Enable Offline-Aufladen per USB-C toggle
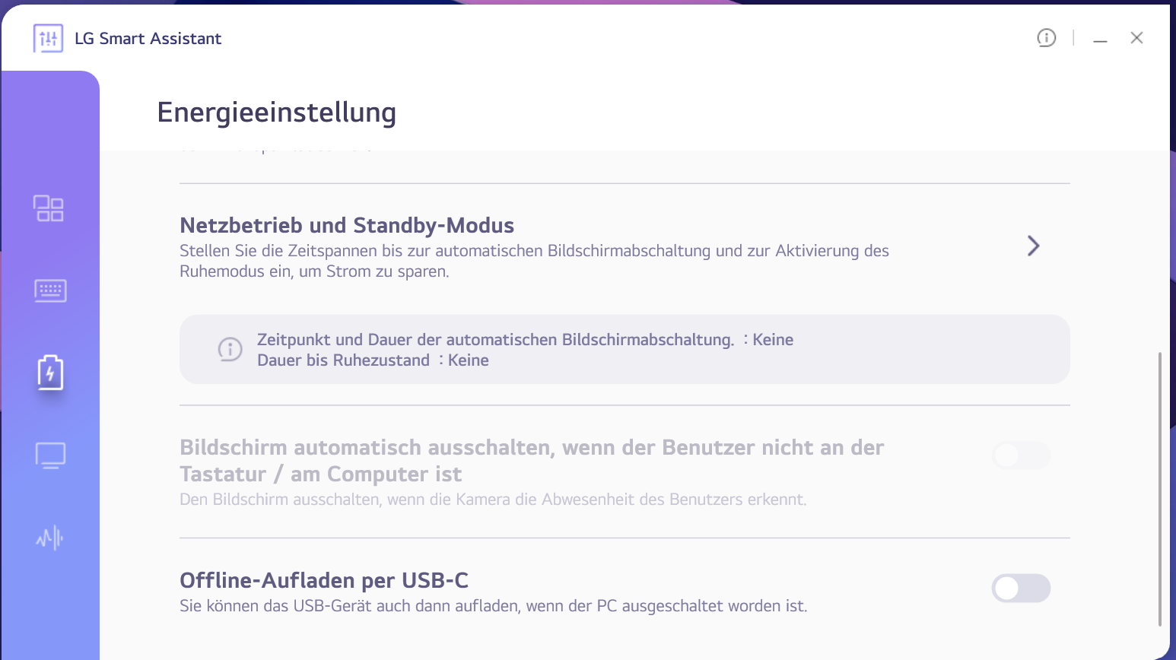This screenshot has height=660, width=1176. pos(1021,589)
